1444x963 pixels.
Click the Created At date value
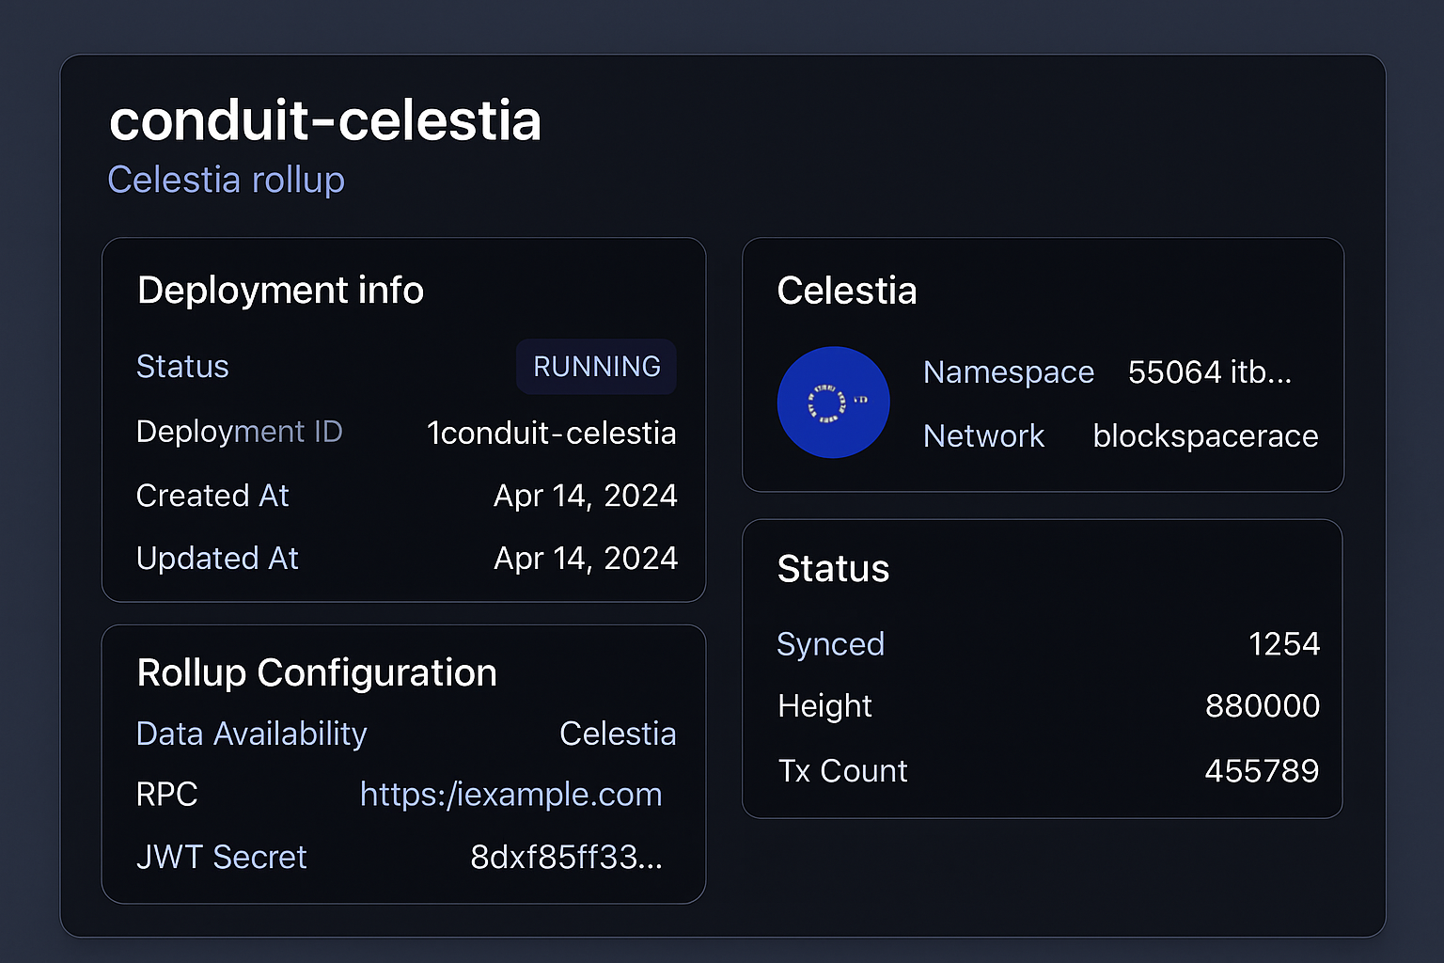(x=585, y=496)
